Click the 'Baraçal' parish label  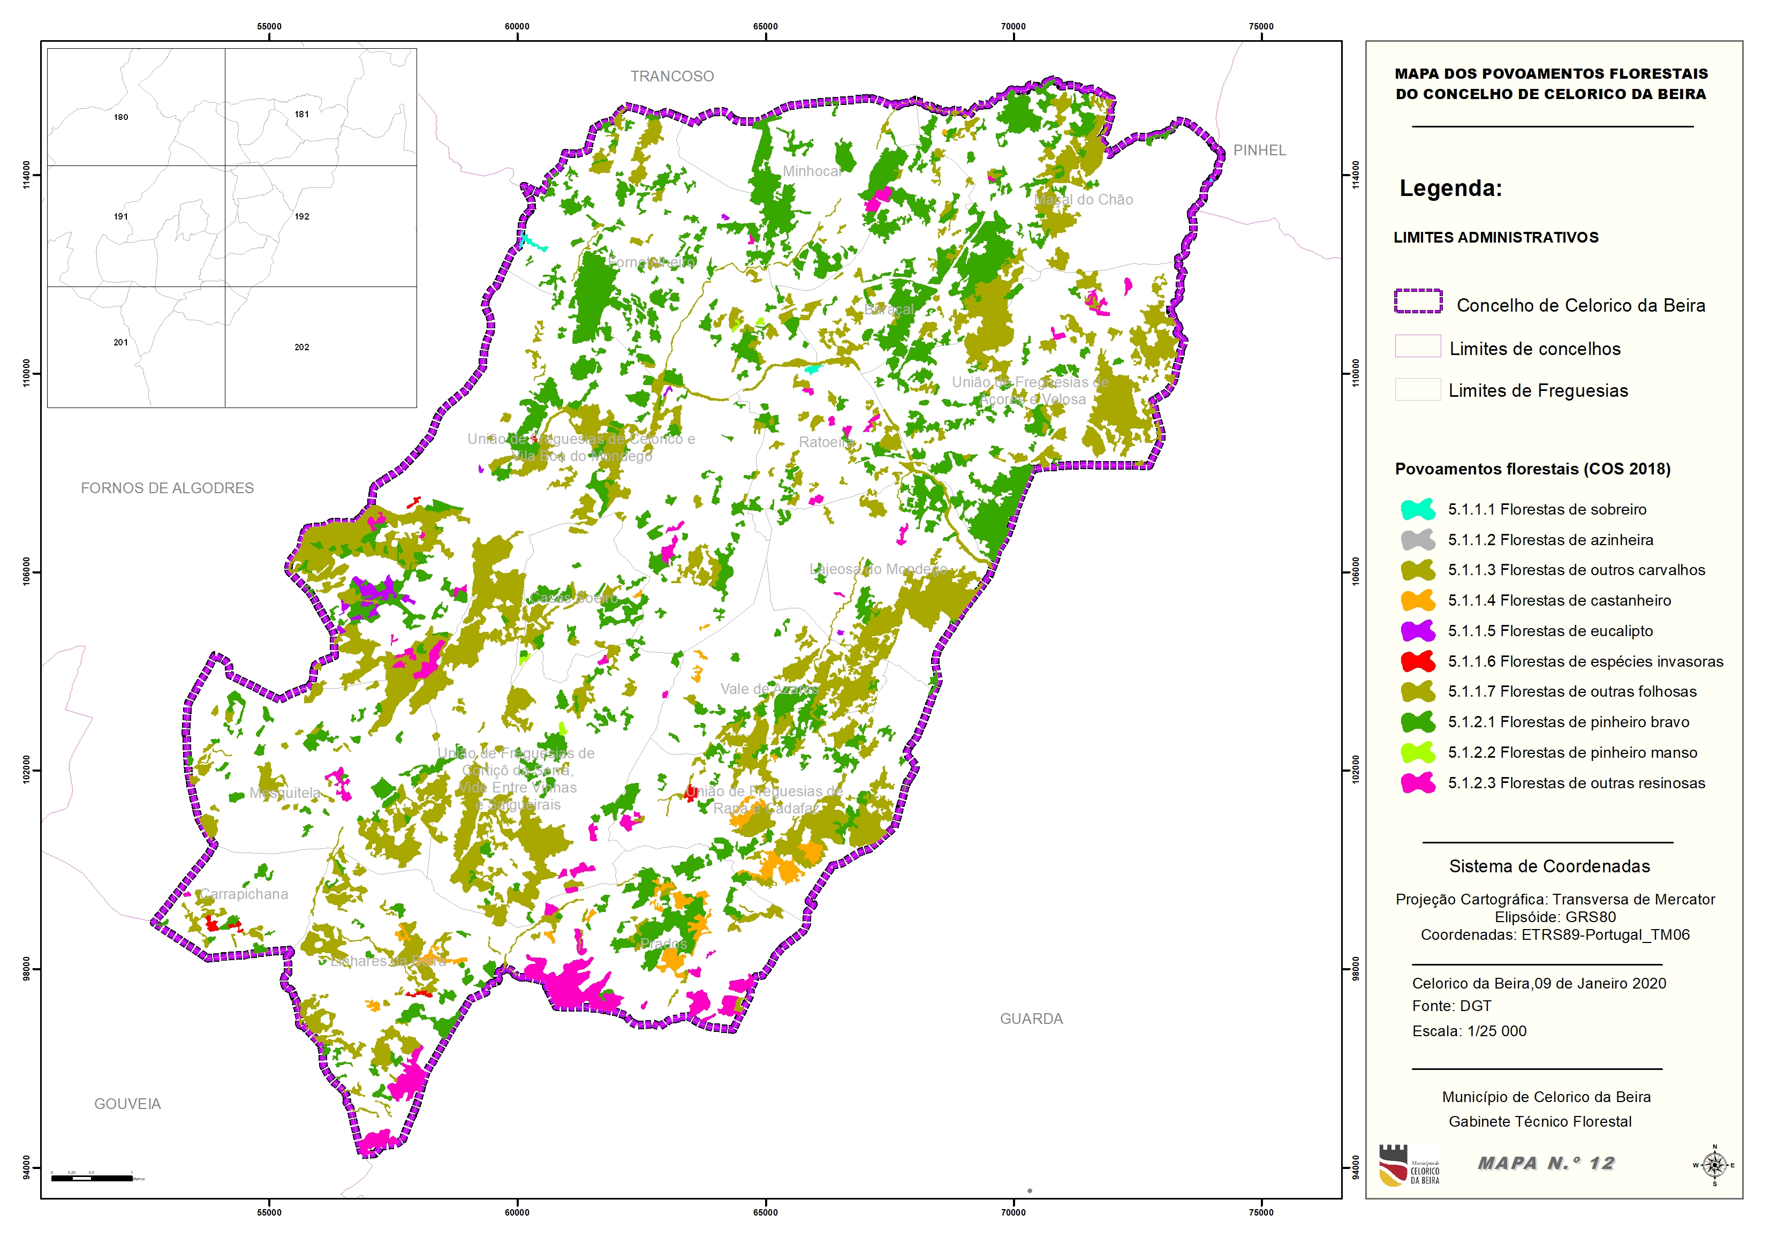tap(889, 309)
